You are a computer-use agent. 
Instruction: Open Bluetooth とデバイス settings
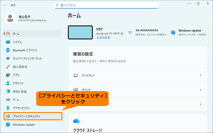click(33, 50)
